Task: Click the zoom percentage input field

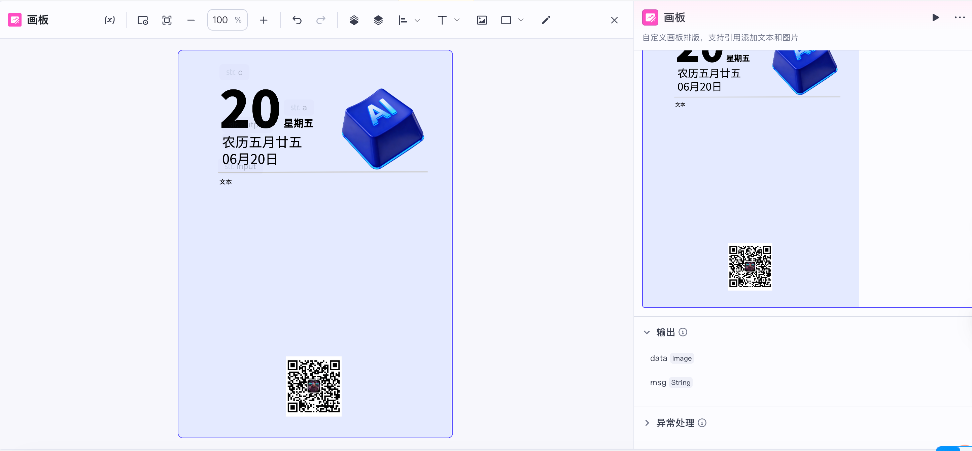Action: (221, 20)
